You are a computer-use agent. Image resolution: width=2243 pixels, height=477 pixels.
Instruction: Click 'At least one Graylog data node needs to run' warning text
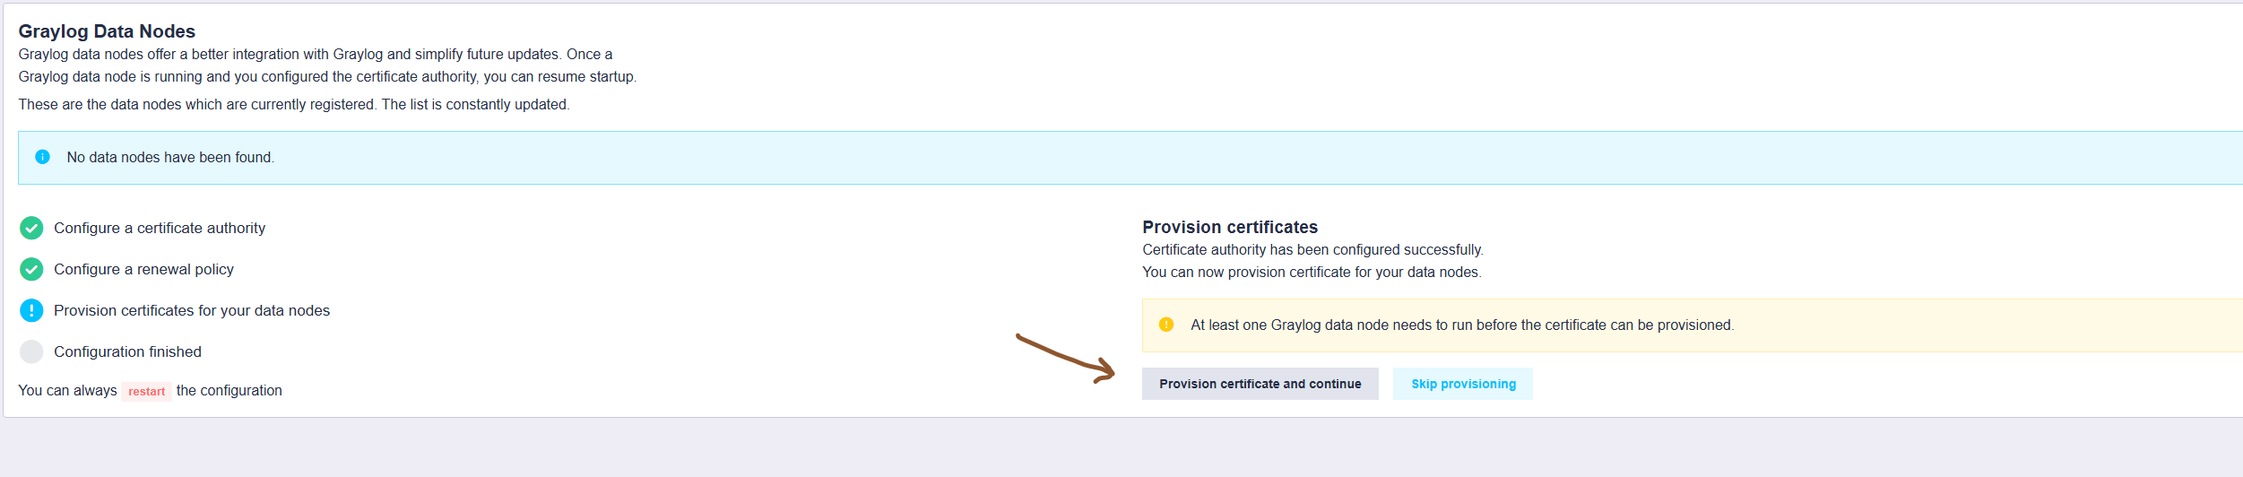(1462, 325)
